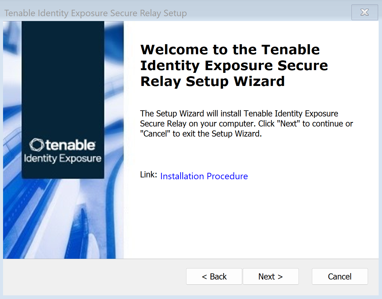The width and height of the screenshot is (382, 299).
Task: Click the Tenable hexagon logo icon
Action: [37, 145]
